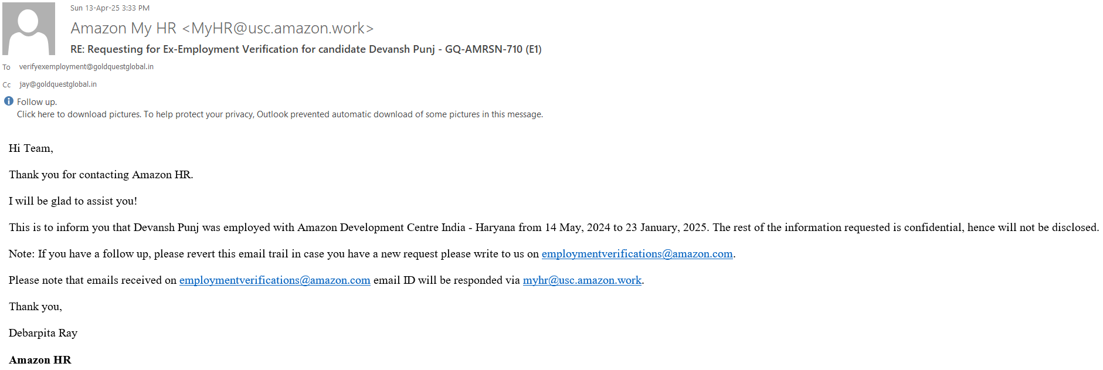
Task: Click the blue info icon beside Follow up
Action: (x=9, y=101)
